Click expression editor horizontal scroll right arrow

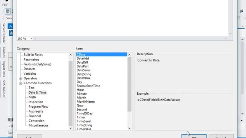pos(226,38)
